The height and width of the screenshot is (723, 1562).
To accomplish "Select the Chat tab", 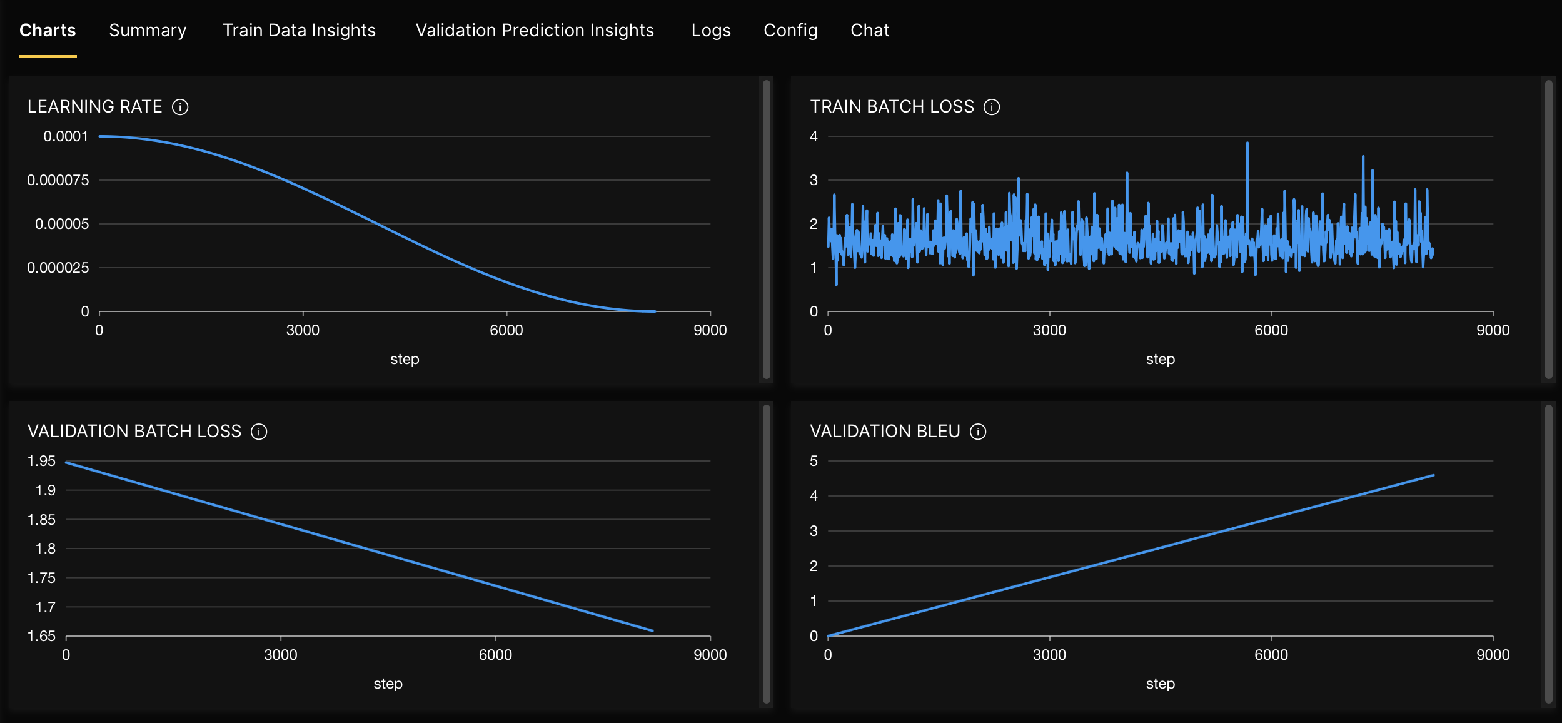I will pyautogui.click(x=870, y=30).
